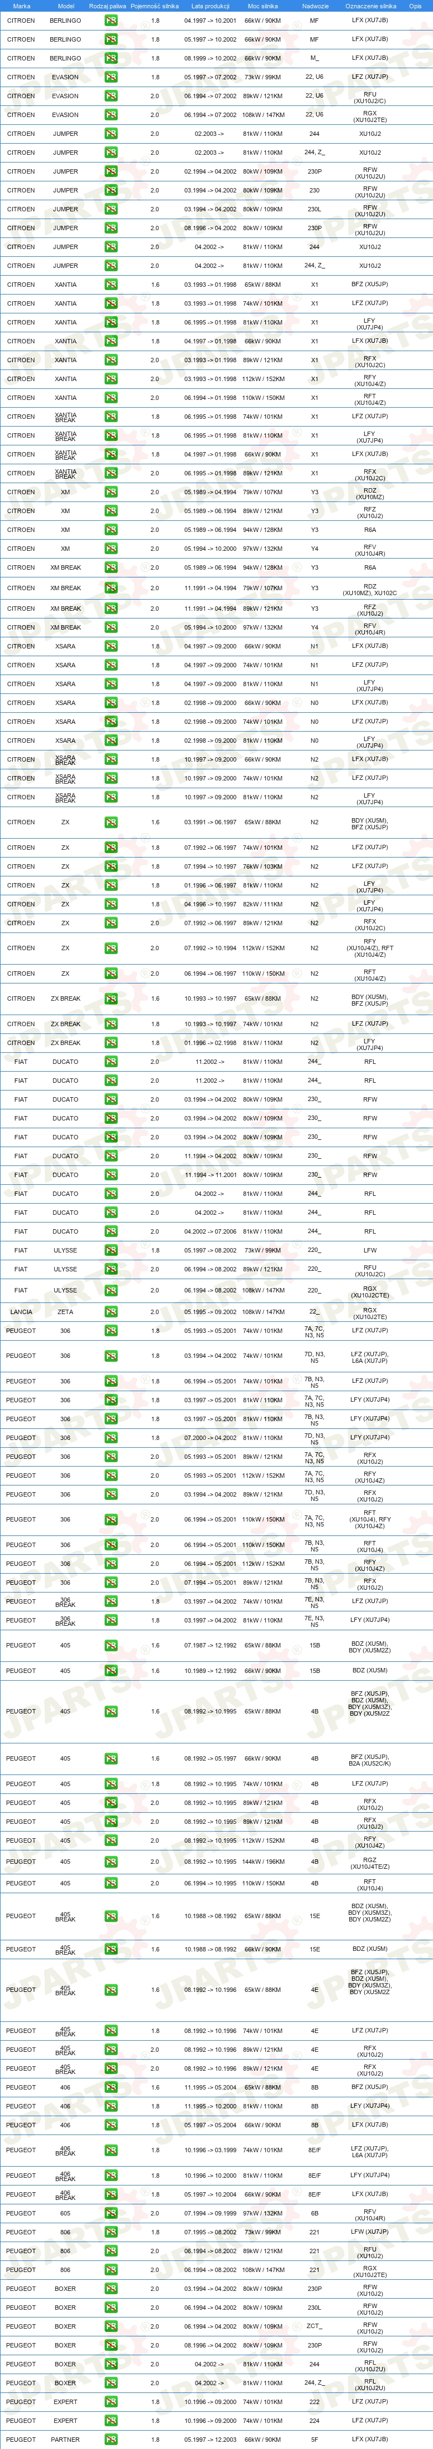Click fuel icon in Citroen Evasion 108kW row

pos(111,115)
